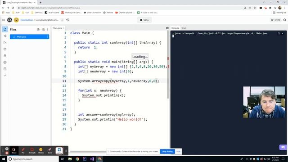
Task: Pause the Screencastify recording
Action: pyautogui.click(x=7, y=149)
